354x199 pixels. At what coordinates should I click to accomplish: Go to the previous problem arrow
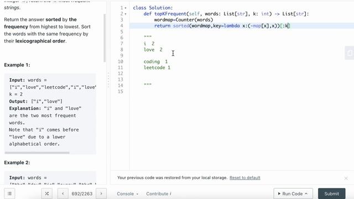point(63,193)
